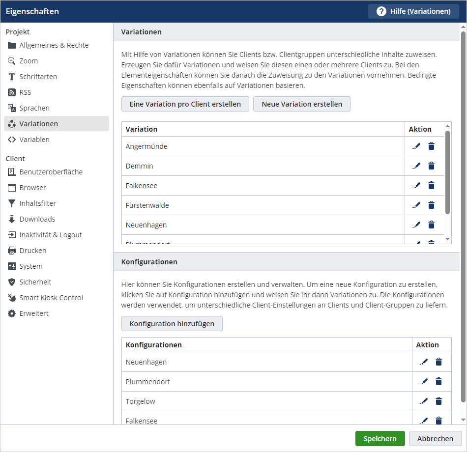Edit the Neuenhagen configuration entry
Screen dimensions: 467x452
[424, 362]
